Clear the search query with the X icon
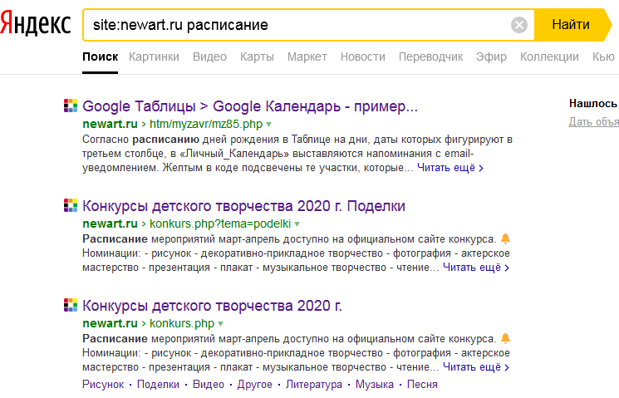The image size is (619, 398). [x=519, y=25]
